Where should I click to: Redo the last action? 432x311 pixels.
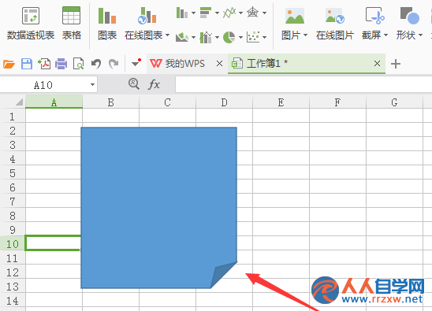(114, 64)
